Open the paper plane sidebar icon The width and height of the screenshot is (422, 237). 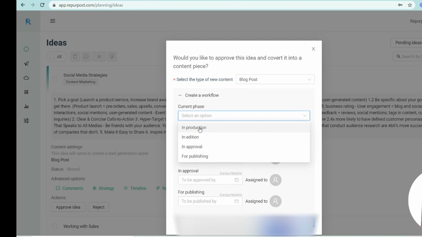point(26,64)
